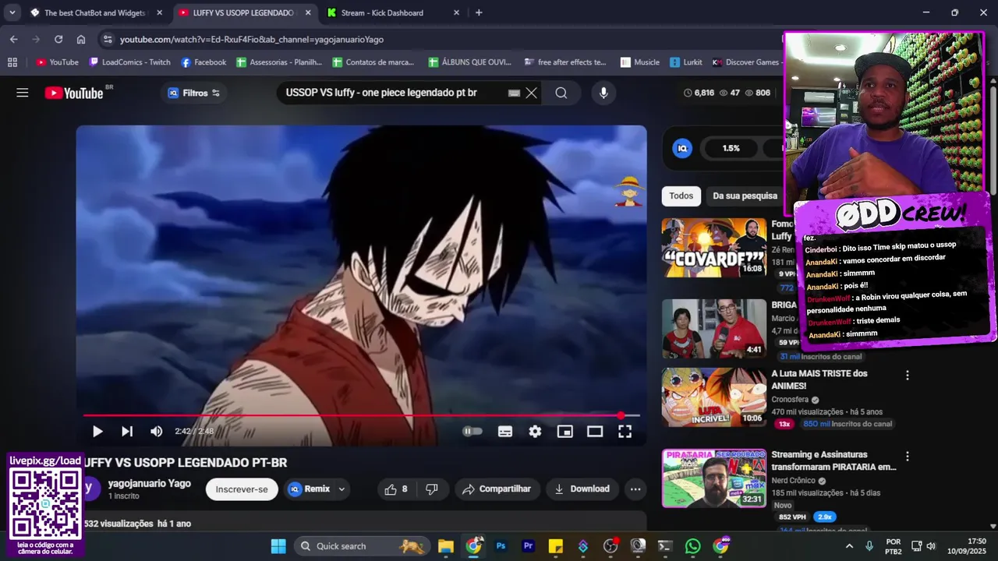998x561 pixels.
Task: Enter fullscreen mode
Action: (625, 431)
